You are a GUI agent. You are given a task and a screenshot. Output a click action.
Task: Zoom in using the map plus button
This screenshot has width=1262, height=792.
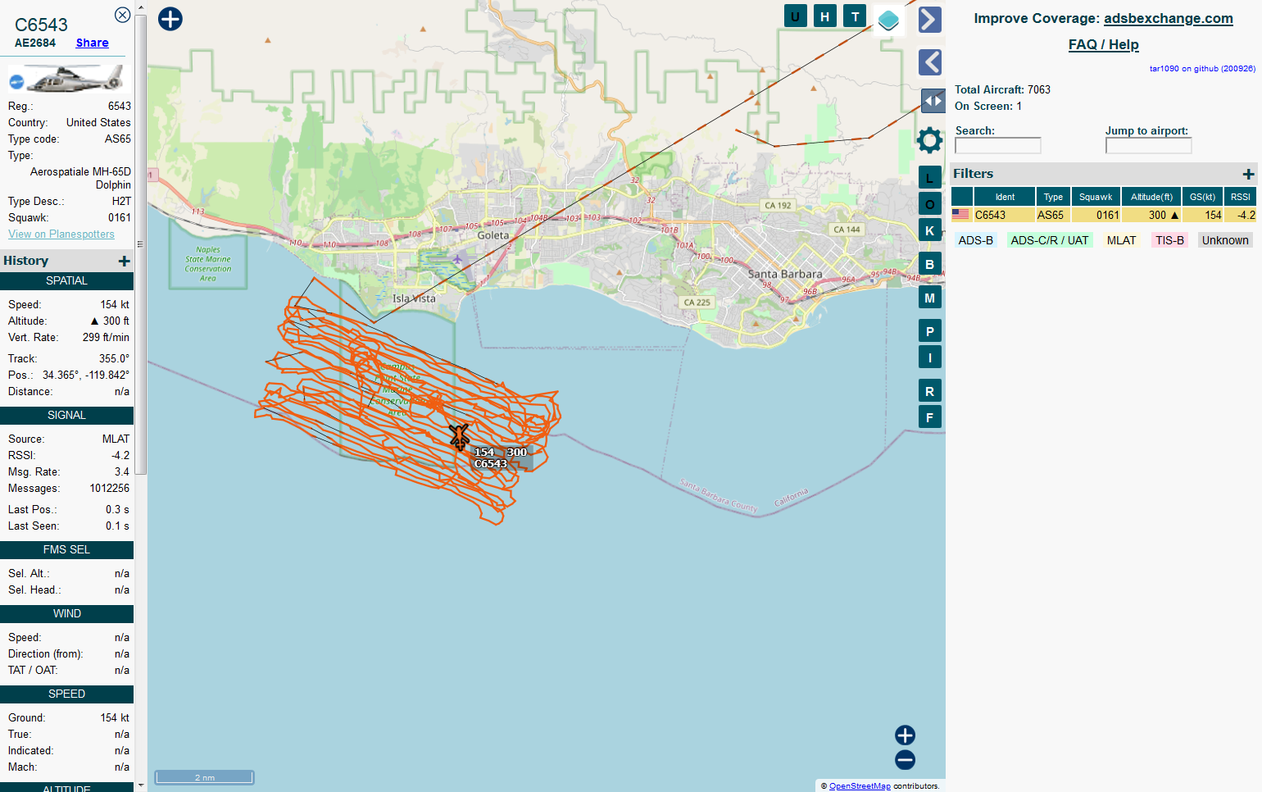click(x=905, y=735)
